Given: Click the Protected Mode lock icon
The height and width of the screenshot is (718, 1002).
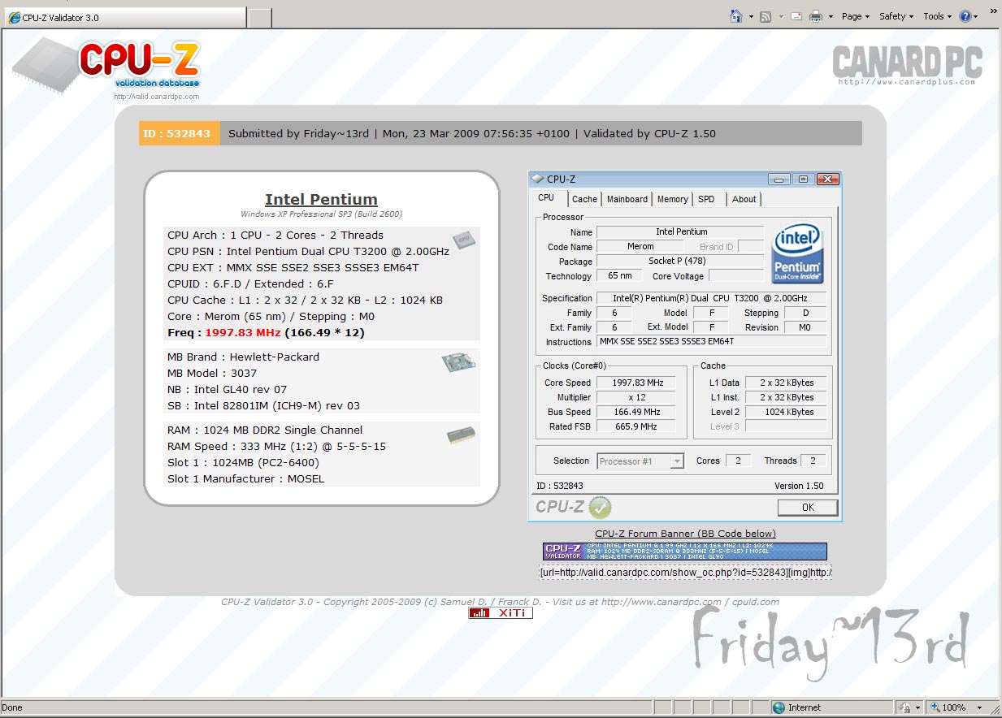Looking at the screenshot, I should 906,707.
